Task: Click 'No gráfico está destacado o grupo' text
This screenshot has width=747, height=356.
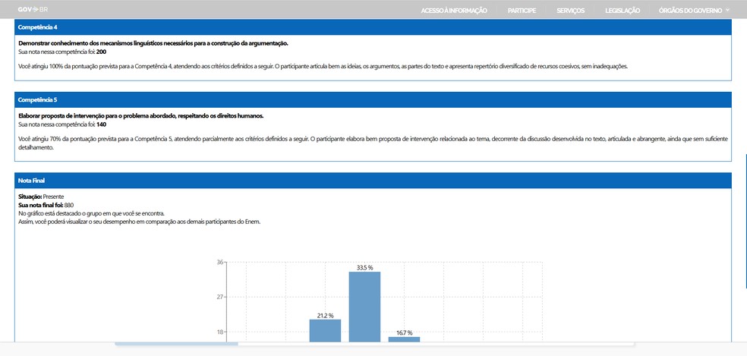Action: (91, 213)
